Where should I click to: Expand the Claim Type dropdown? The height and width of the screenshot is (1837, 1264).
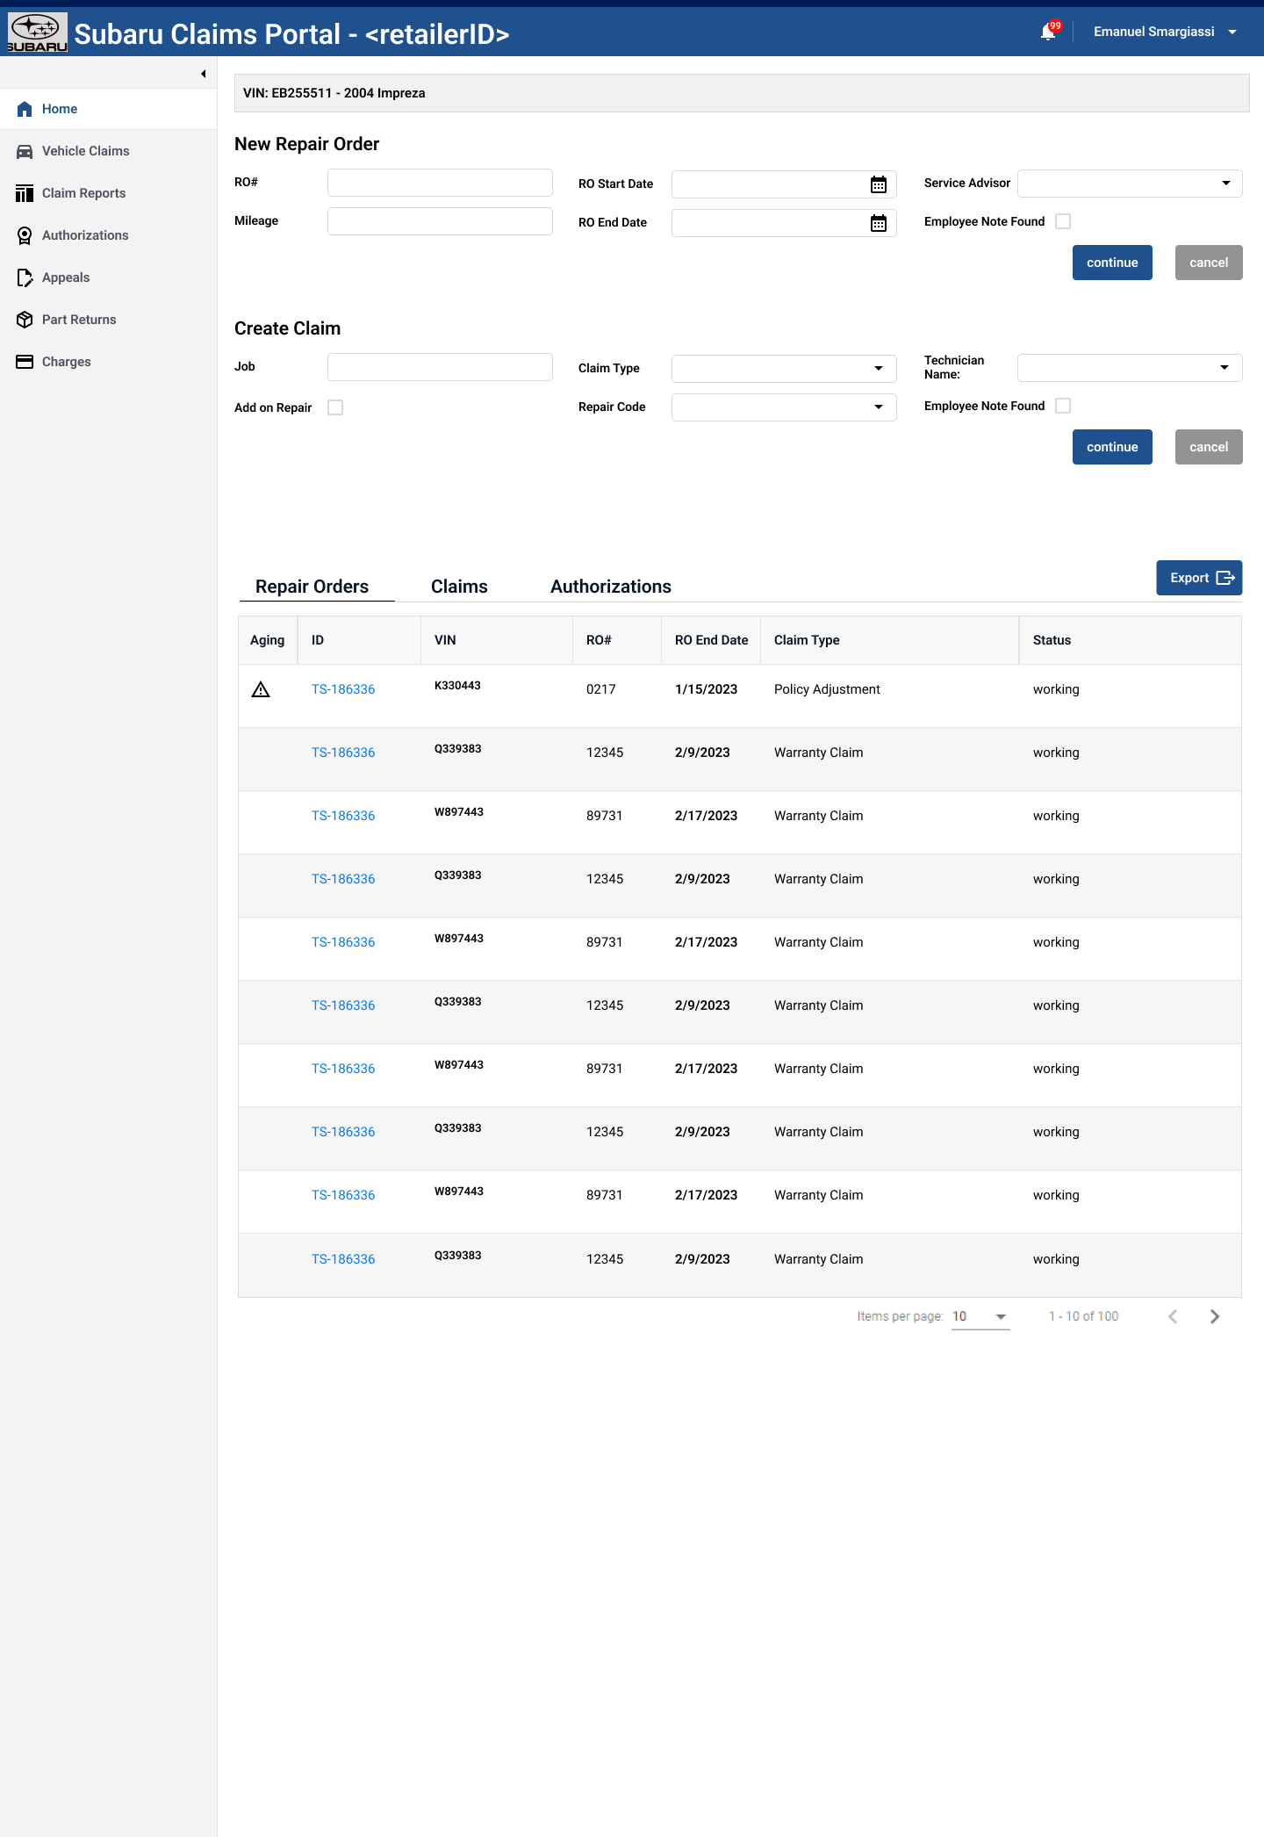(x=783, y=368)
